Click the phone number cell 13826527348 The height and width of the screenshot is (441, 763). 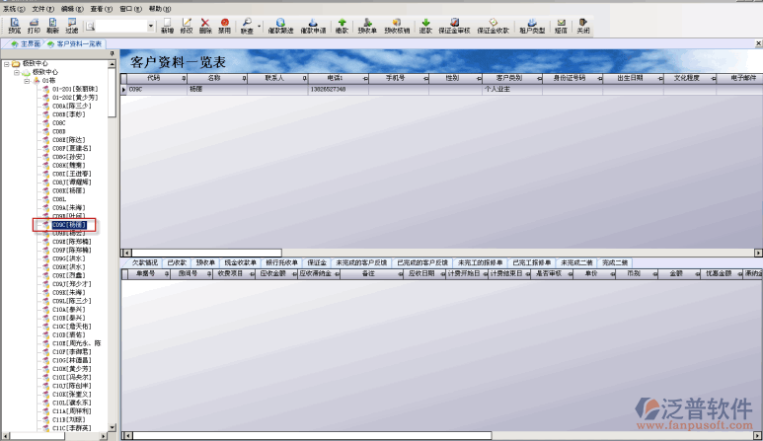[x=339, y=90]
